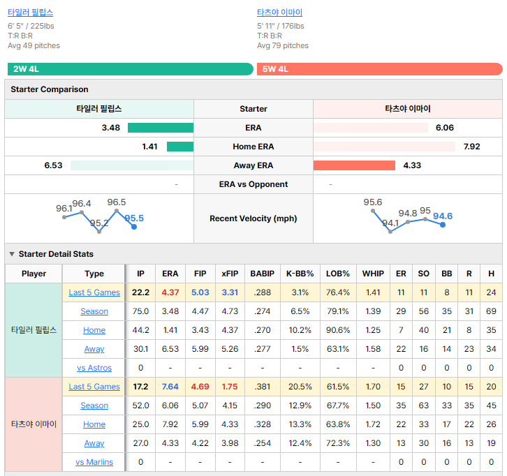Open 타일러 필립스 Away stats link
This screenshot has height=476, width=507.
tap(94, 349)
